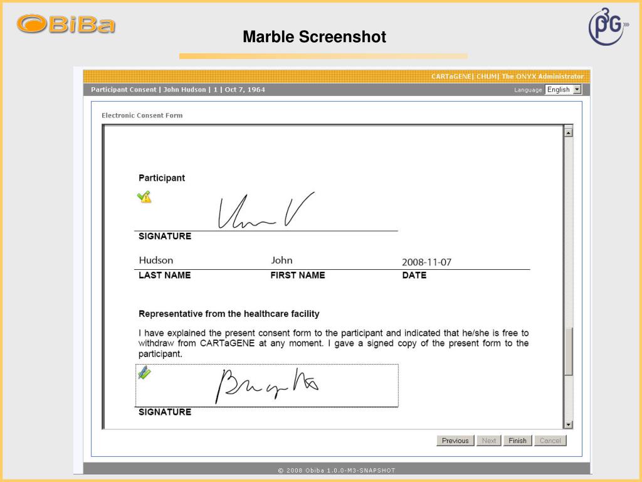Click the Participant Consent header text
Screen dimensions: 642x482
point(124,89)
